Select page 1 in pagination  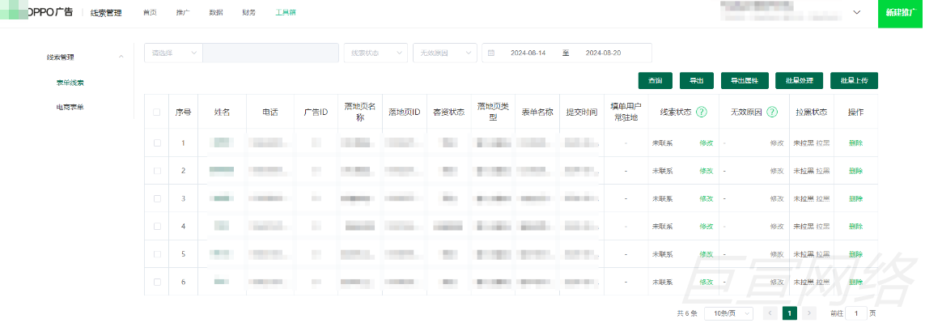(x=790, y=313)
